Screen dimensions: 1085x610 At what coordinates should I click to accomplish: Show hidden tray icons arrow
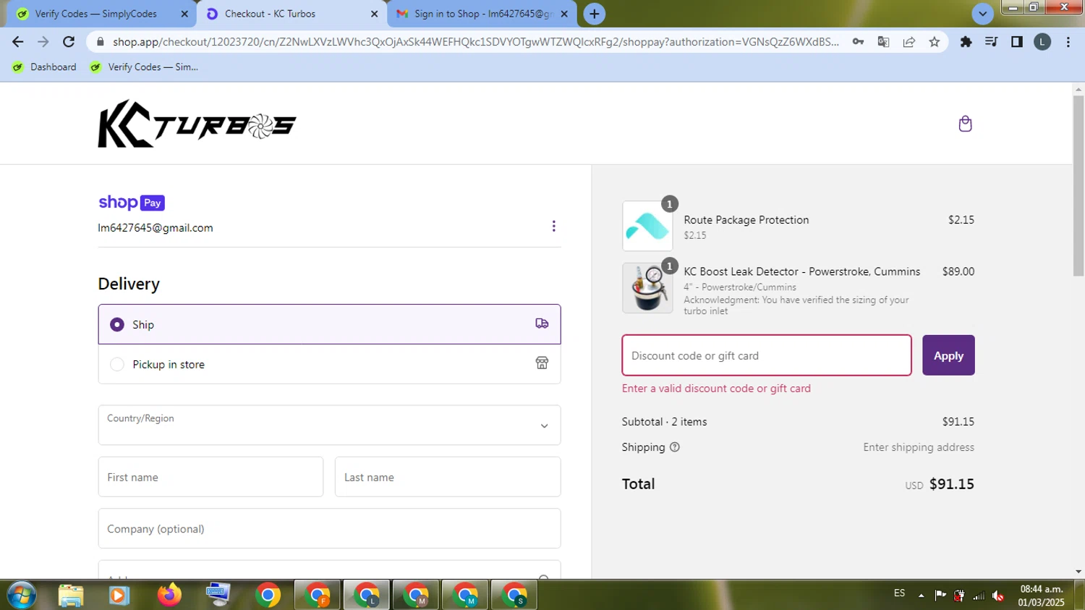(x=921, y=596)
